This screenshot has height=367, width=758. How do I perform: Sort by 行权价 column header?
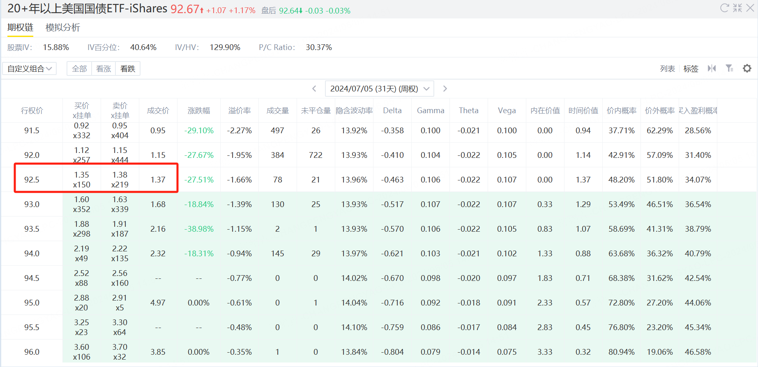click(x=32, y=110)
